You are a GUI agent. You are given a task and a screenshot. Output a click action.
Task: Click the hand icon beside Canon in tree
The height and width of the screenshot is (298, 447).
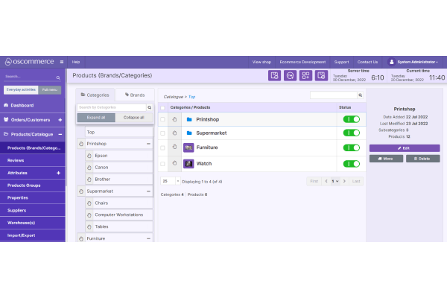click(89, 168)
